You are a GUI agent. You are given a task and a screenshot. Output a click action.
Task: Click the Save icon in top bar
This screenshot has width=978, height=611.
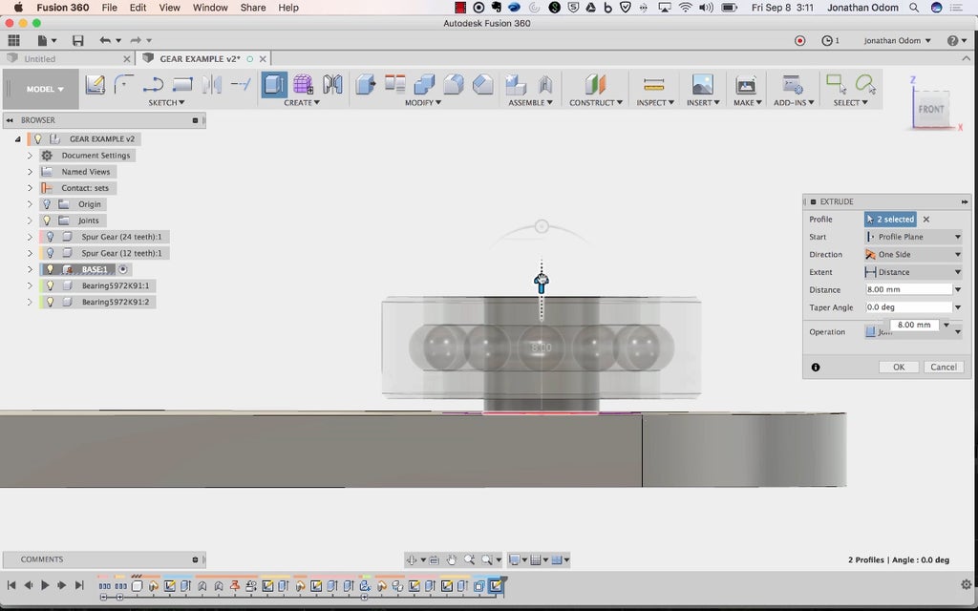77,41
